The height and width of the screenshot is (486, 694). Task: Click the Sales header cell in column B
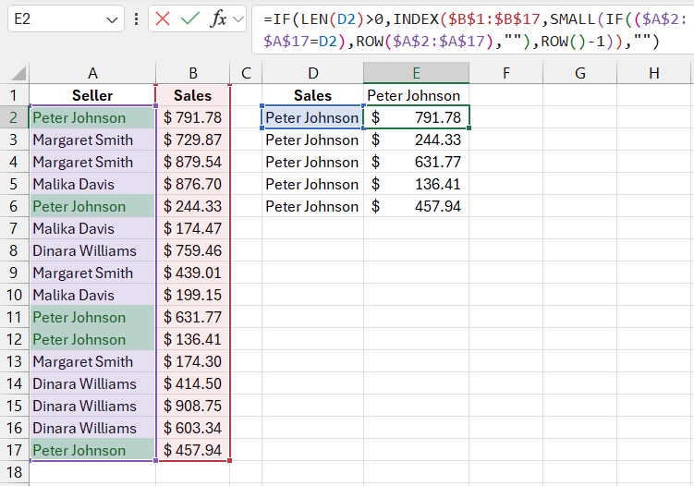(x=193, y=95)
